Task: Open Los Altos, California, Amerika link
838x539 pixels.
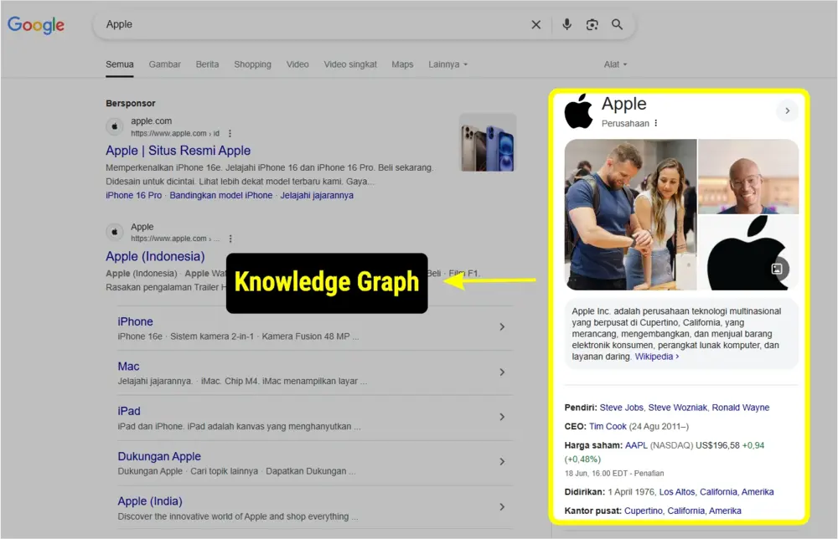Action: coord(716,492)
